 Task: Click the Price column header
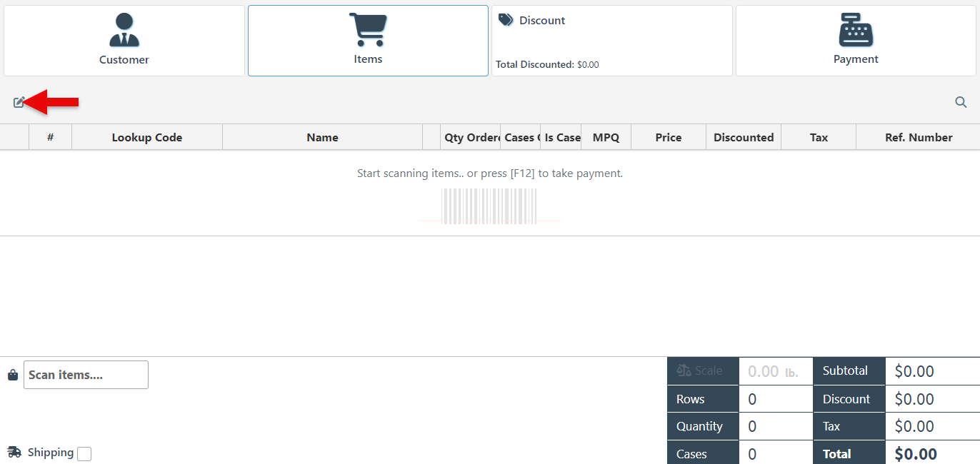point(668,137)
